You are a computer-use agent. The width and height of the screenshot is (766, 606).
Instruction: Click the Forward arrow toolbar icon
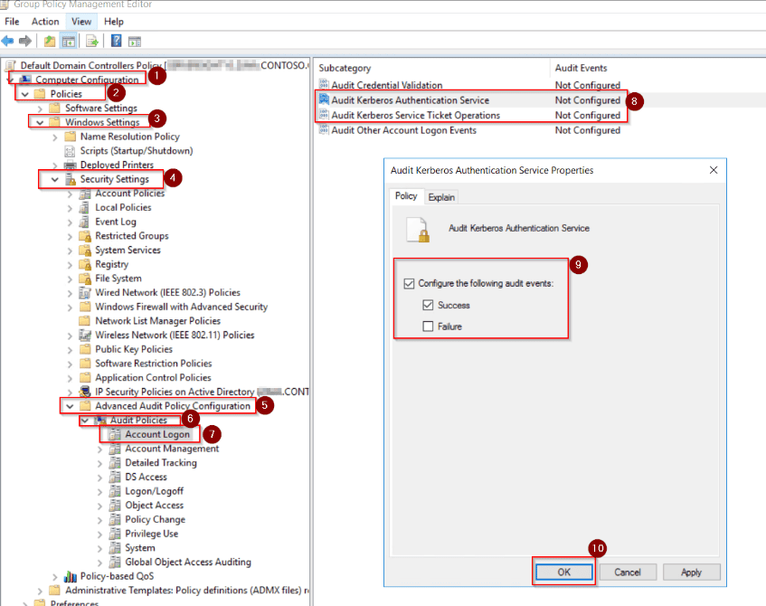click(25, 41)
